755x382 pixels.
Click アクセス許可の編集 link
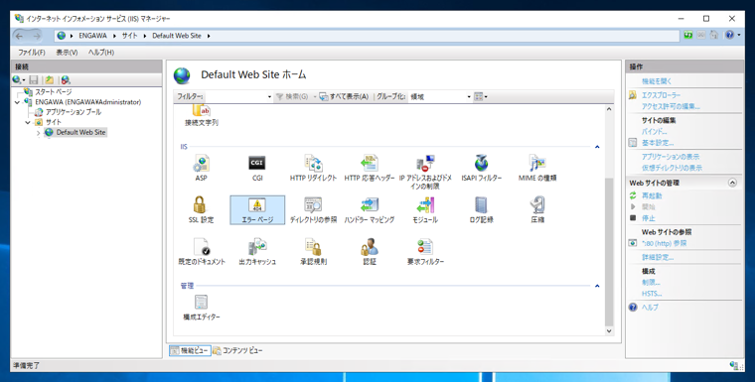pos(671,106)
